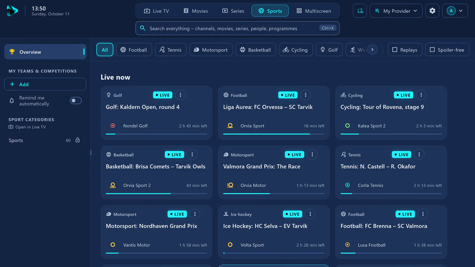Image resolution: width=475 pixels, height=267 pixels.
Task: Open the Series tab
Action: [233, 11]
